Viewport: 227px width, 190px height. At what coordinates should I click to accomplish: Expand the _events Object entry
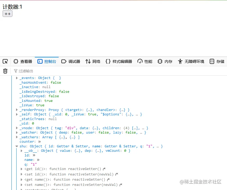tap(17, 78)
